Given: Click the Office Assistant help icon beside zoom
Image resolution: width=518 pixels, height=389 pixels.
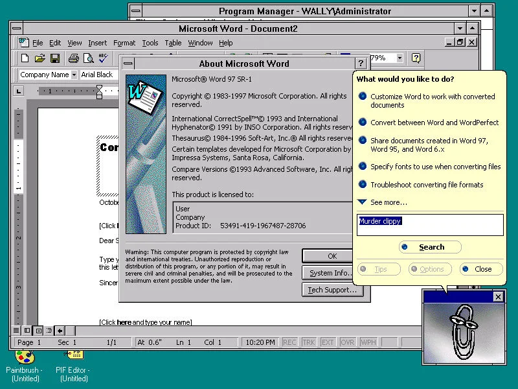Looking at the screenshot, I should click(x=416, y=58).
